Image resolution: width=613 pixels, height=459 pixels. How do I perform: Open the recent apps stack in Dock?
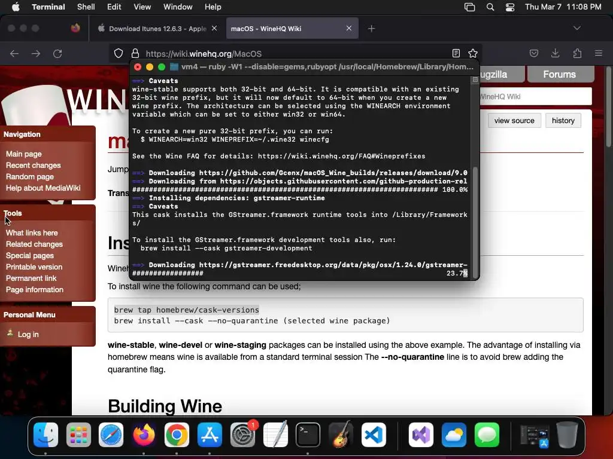click(534, 436)
